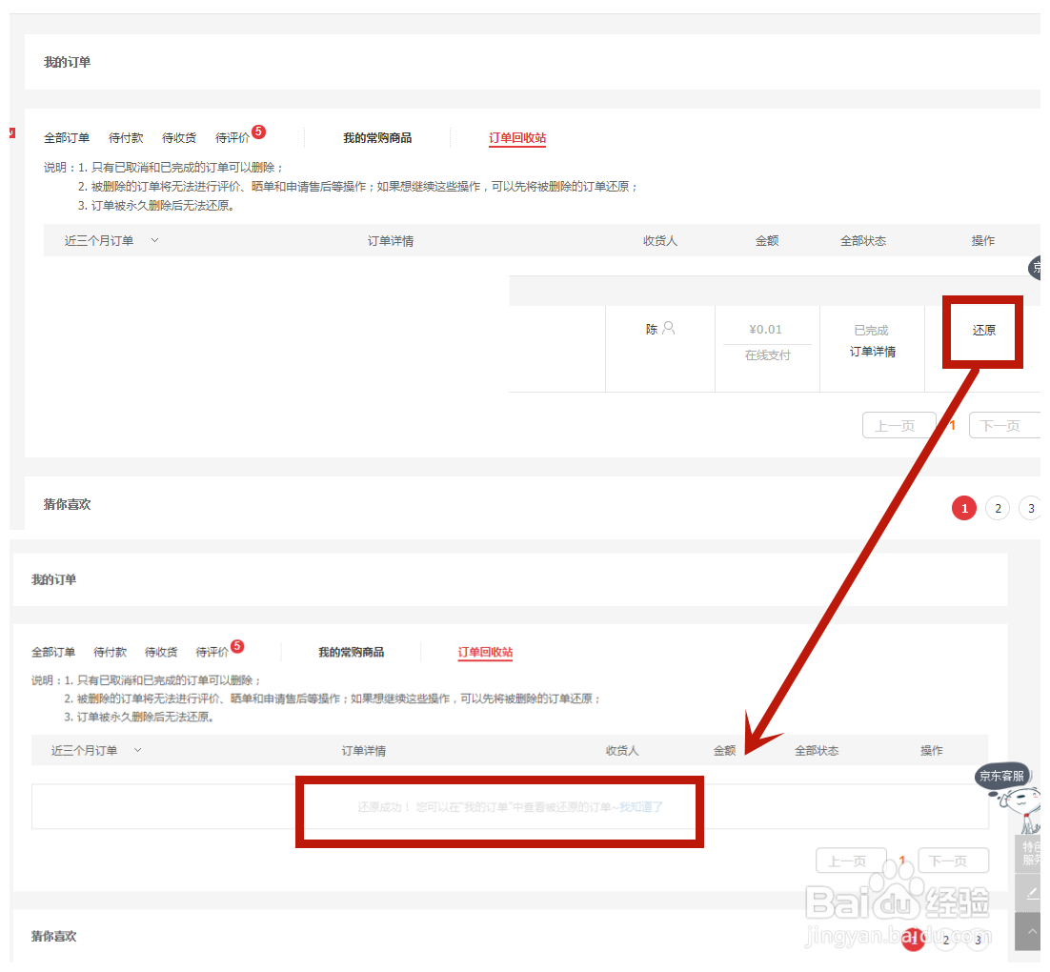Select the user icon beside recipient 陈

(668, 328)
